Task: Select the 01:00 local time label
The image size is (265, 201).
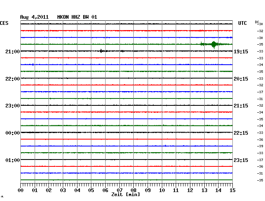Action: [x=13, y=160]
